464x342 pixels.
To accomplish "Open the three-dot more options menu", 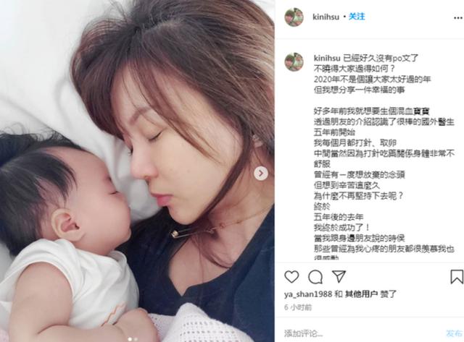I will point(457,18).
